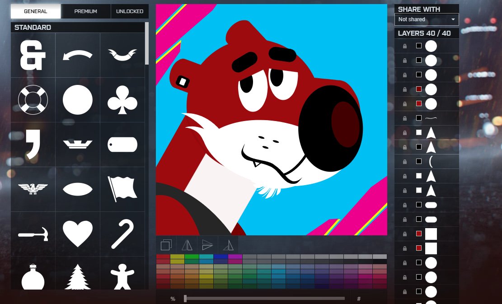Viewport: 502px width, 304px height.
Task: Click the STANDARD category header
Action: pos(78,28)
